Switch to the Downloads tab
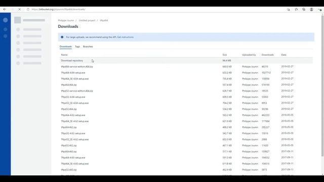Screen dimensions: 324x182 tap(66, 47)
